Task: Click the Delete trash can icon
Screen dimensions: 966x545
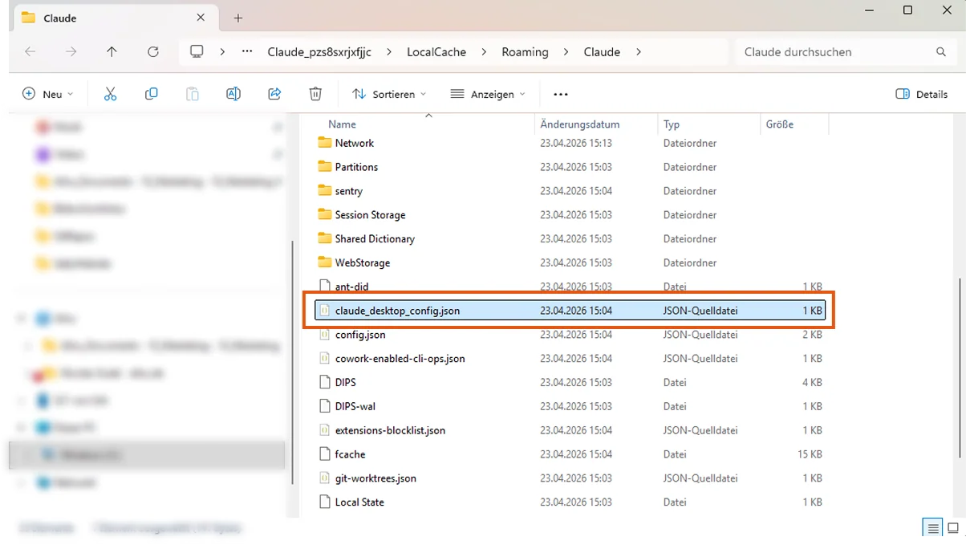Action: (315, 94)
